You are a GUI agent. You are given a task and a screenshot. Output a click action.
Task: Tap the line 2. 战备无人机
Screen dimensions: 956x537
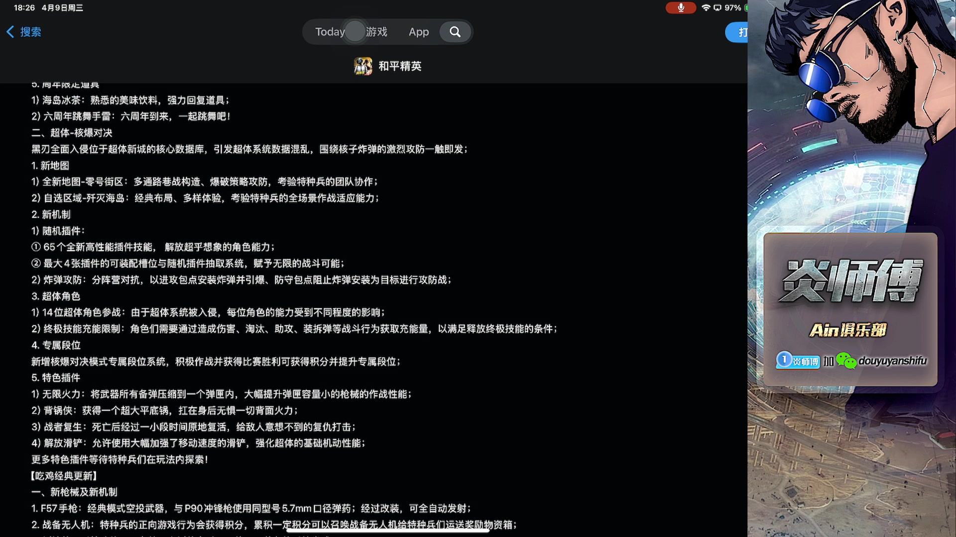click(274, 525)
